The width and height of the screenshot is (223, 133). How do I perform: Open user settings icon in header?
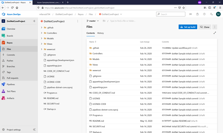point(211,14)
